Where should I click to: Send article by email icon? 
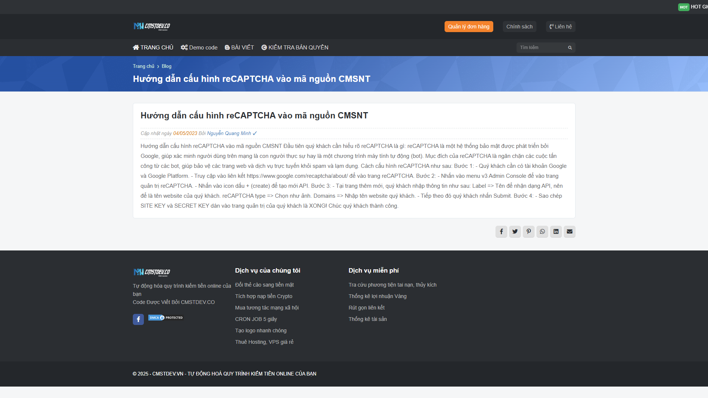569,232
